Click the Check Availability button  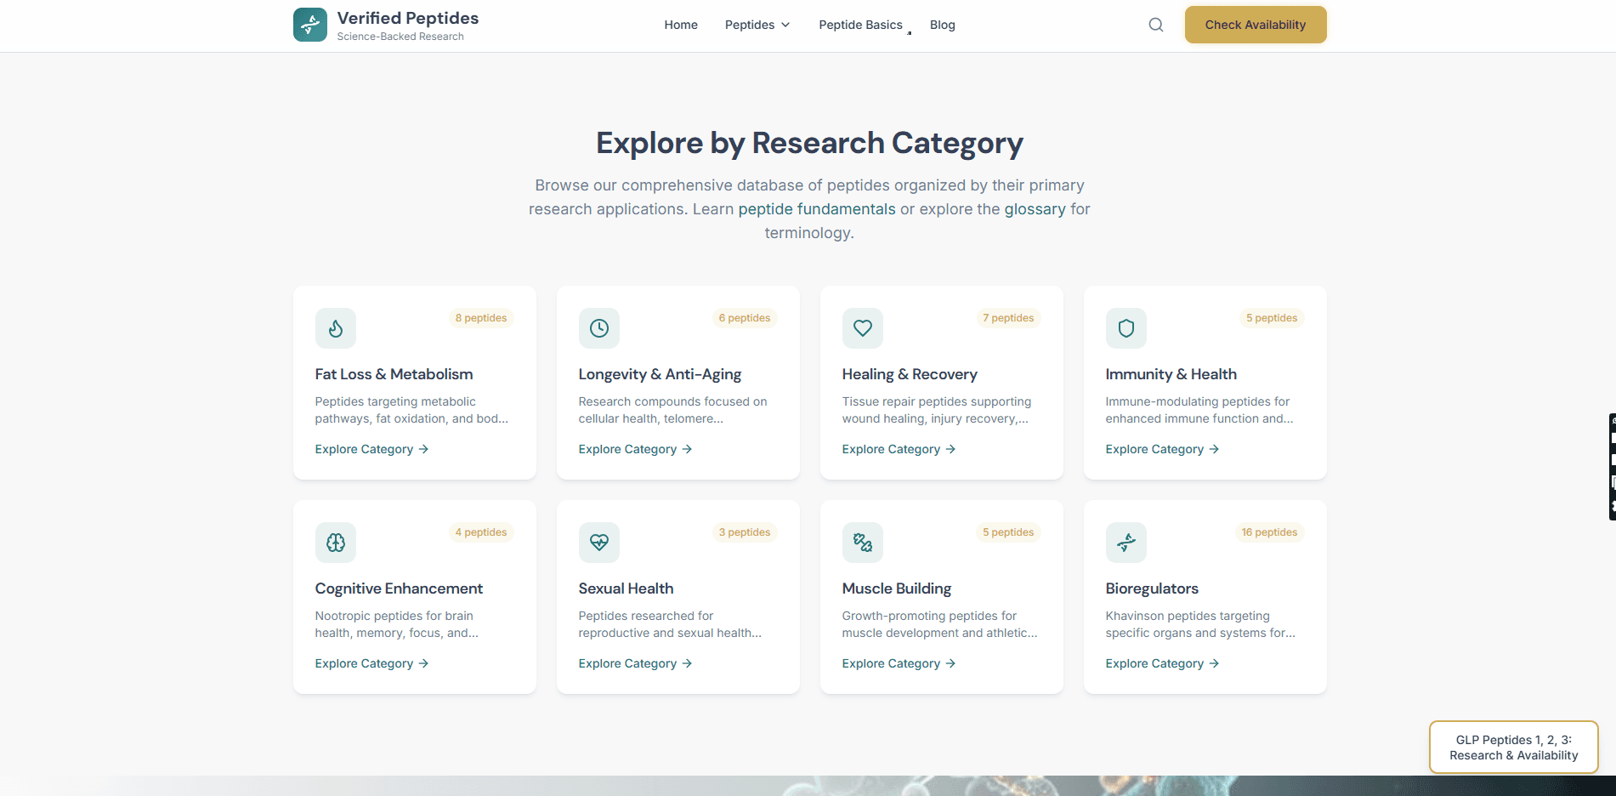point(1256,25)
